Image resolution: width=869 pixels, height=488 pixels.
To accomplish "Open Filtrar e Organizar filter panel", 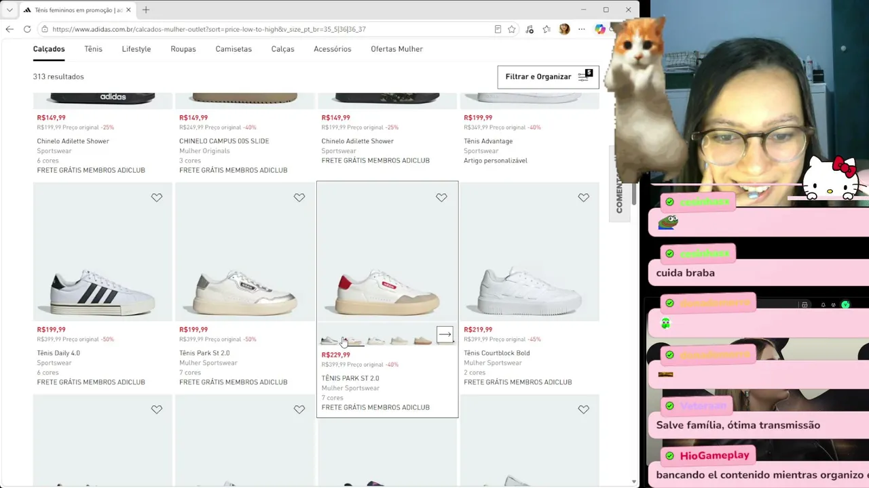I will pos(548,77).
